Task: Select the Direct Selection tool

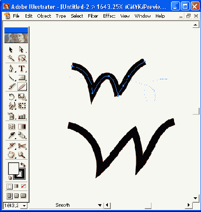Action: point(22,49)
